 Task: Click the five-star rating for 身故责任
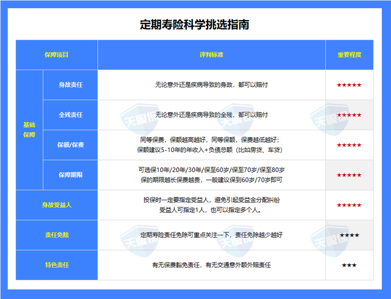[x=349, y=85]
